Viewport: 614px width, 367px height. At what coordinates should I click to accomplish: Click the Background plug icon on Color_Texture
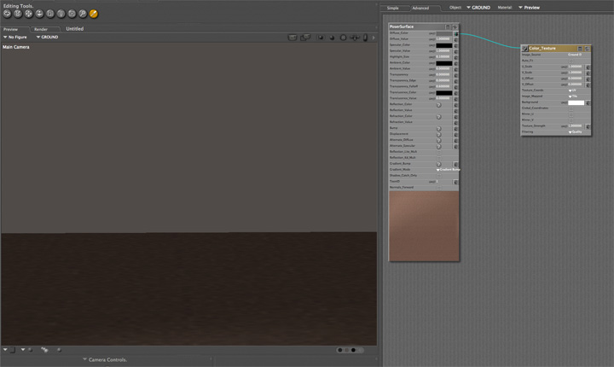pyautogui.click(x=588, y=102)
